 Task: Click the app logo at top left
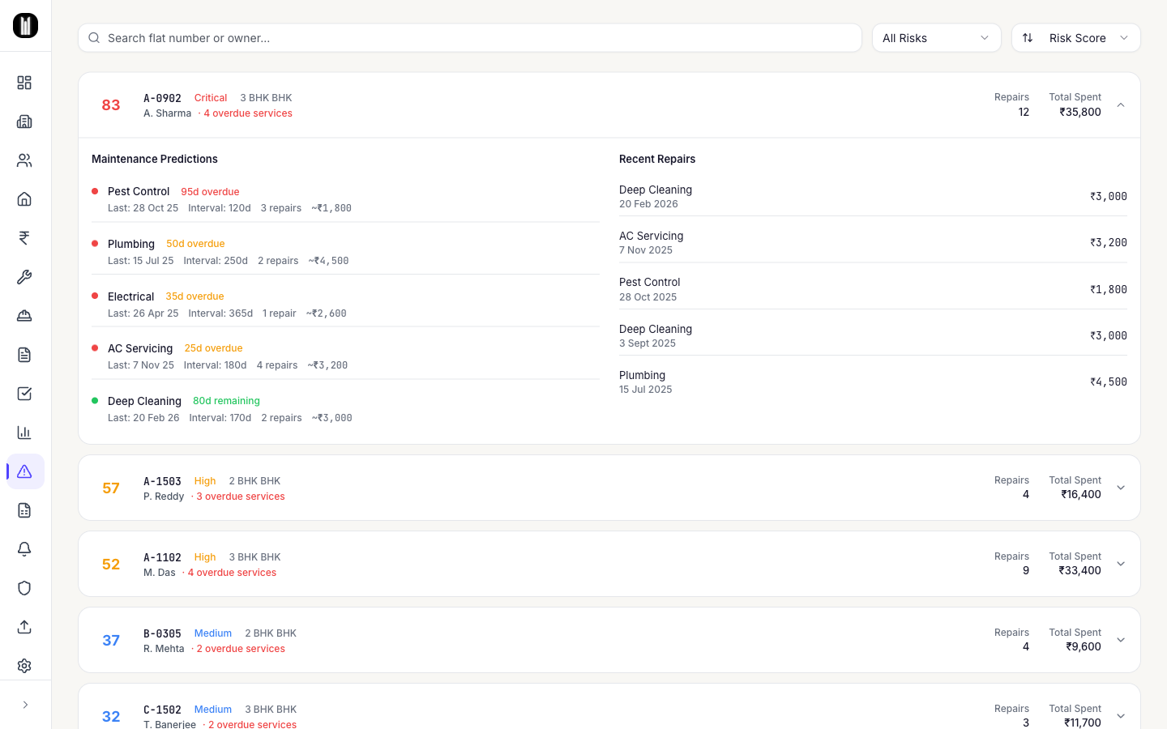tap(25, 25)
